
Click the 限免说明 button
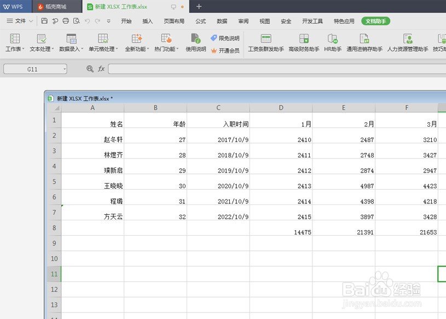click(225, 38)
